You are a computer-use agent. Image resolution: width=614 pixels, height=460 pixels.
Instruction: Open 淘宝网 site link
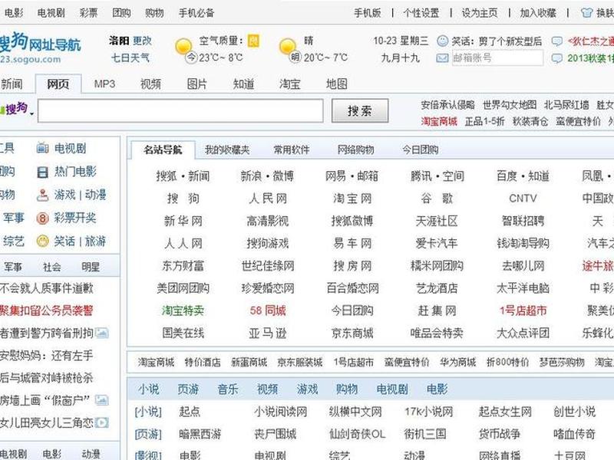click(x=352, y=199)
